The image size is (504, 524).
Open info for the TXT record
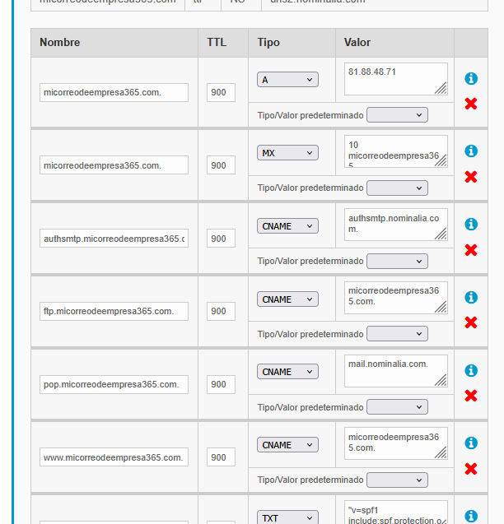(x=471, y=517)
